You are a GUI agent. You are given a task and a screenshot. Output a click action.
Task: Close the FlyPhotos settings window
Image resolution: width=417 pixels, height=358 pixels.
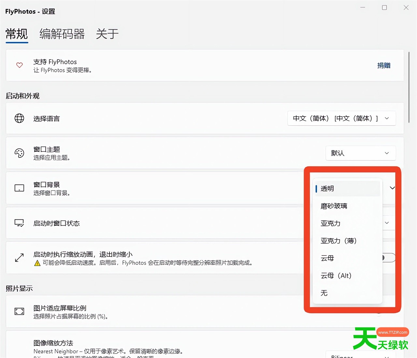[406, 7]
